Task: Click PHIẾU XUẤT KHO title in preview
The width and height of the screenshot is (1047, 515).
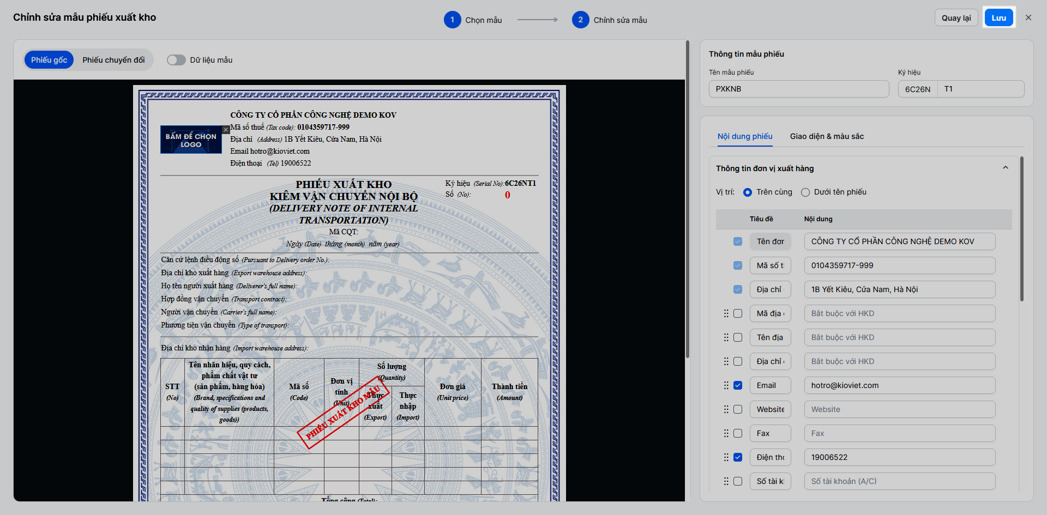Action: [344, 184]
